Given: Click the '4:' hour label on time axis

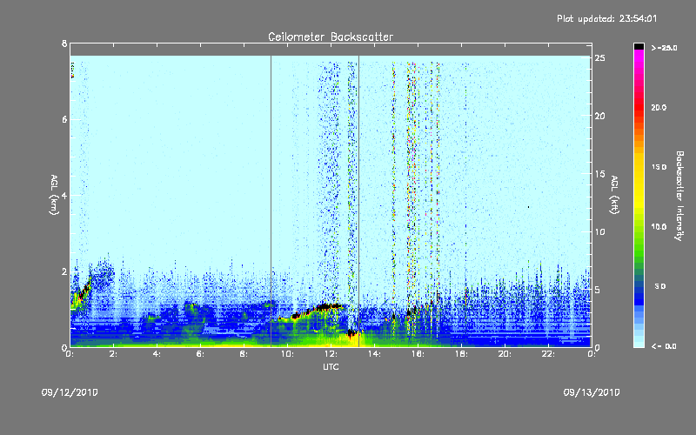Looking at the screenshot, I should (x=157, y=354).
